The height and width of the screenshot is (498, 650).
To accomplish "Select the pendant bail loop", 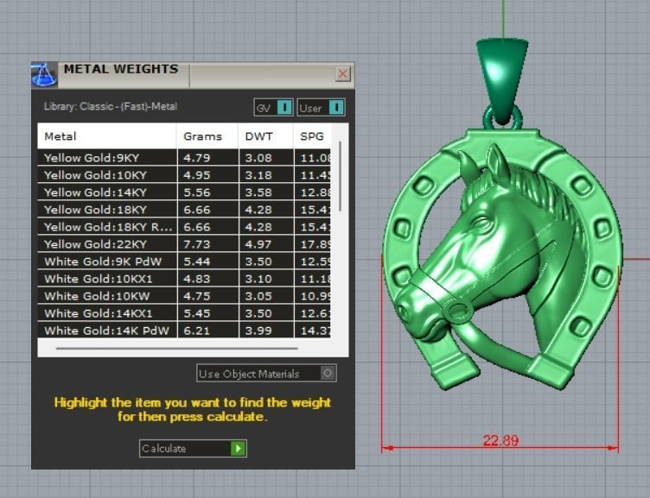I will click(502, 81).
